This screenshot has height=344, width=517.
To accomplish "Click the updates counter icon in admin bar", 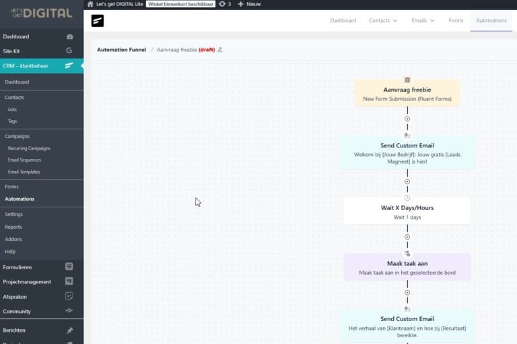I will pyautogui.click(x=223, y=4).
